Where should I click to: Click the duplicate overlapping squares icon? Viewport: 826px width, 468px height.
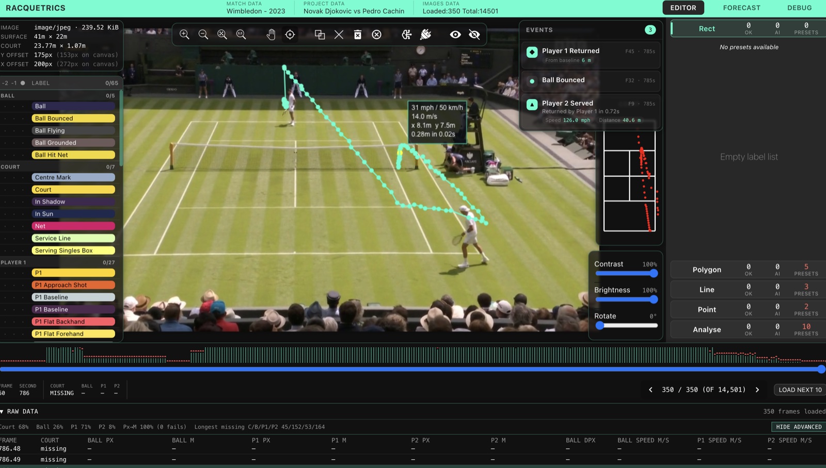pyautogui.click(x=320, y=35)
